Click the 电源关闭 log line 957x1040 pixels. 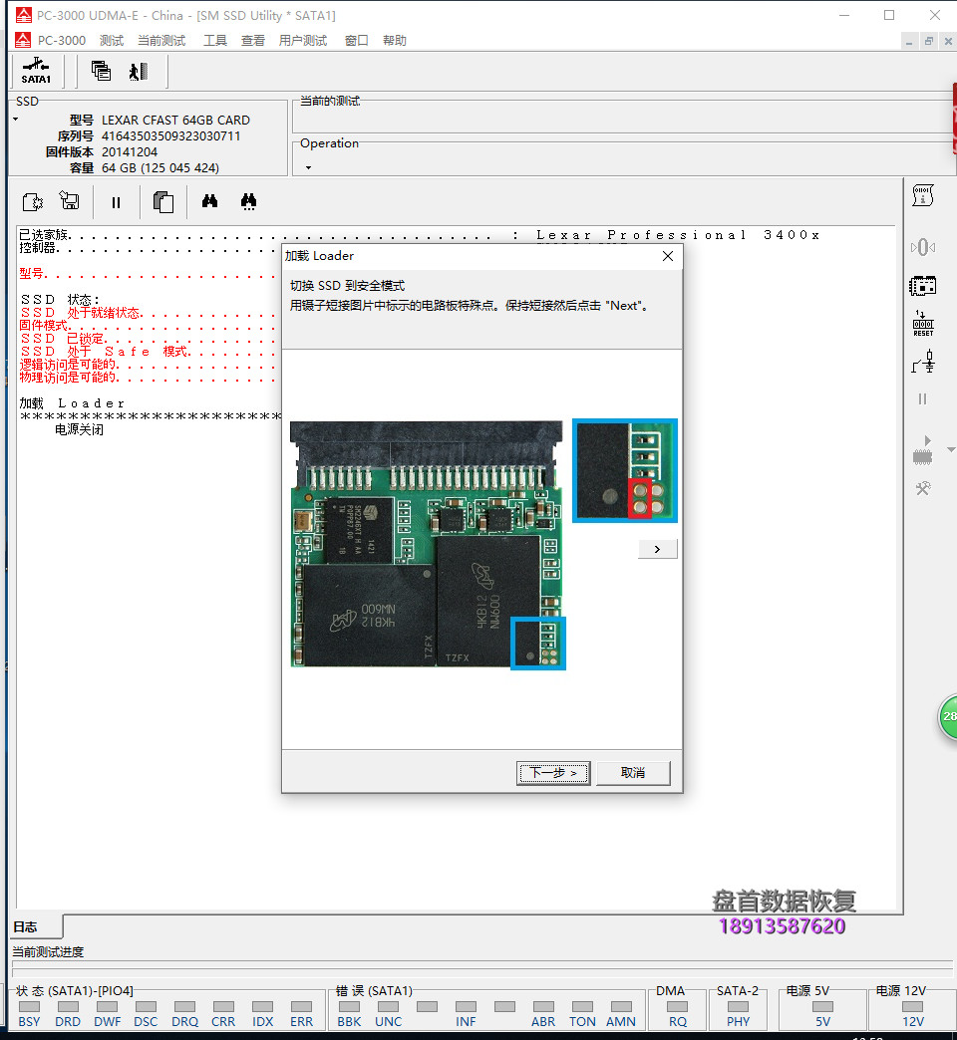(x=79, y=429)
